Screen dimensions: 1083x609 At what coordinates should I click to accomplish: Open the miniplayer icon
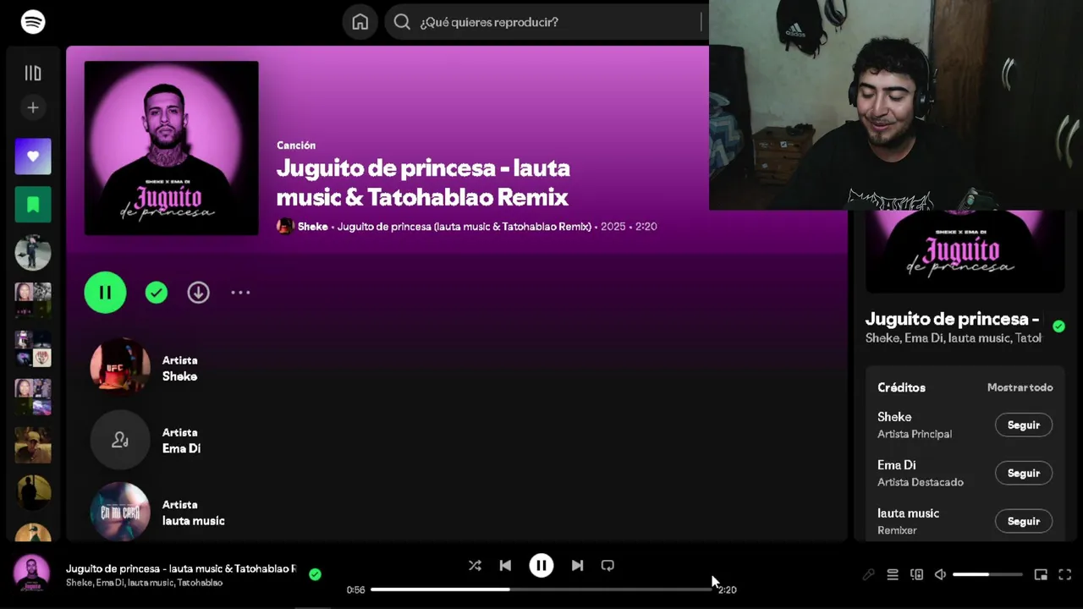click(x=1041, y=574)
